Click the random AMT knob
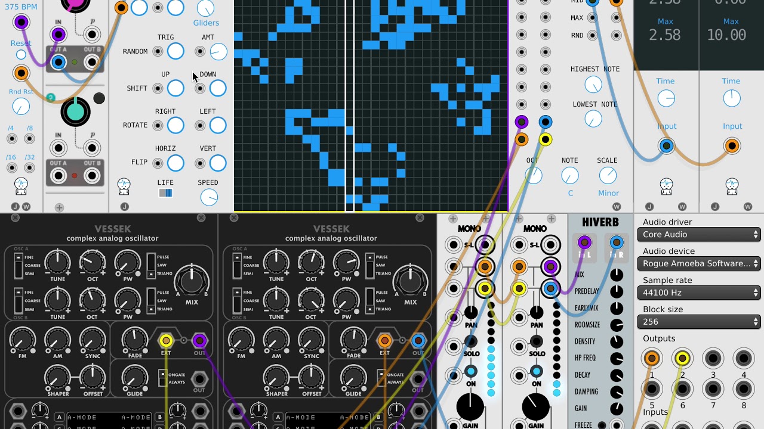Viewport: 764px width, 429px height. pos(218,52)
